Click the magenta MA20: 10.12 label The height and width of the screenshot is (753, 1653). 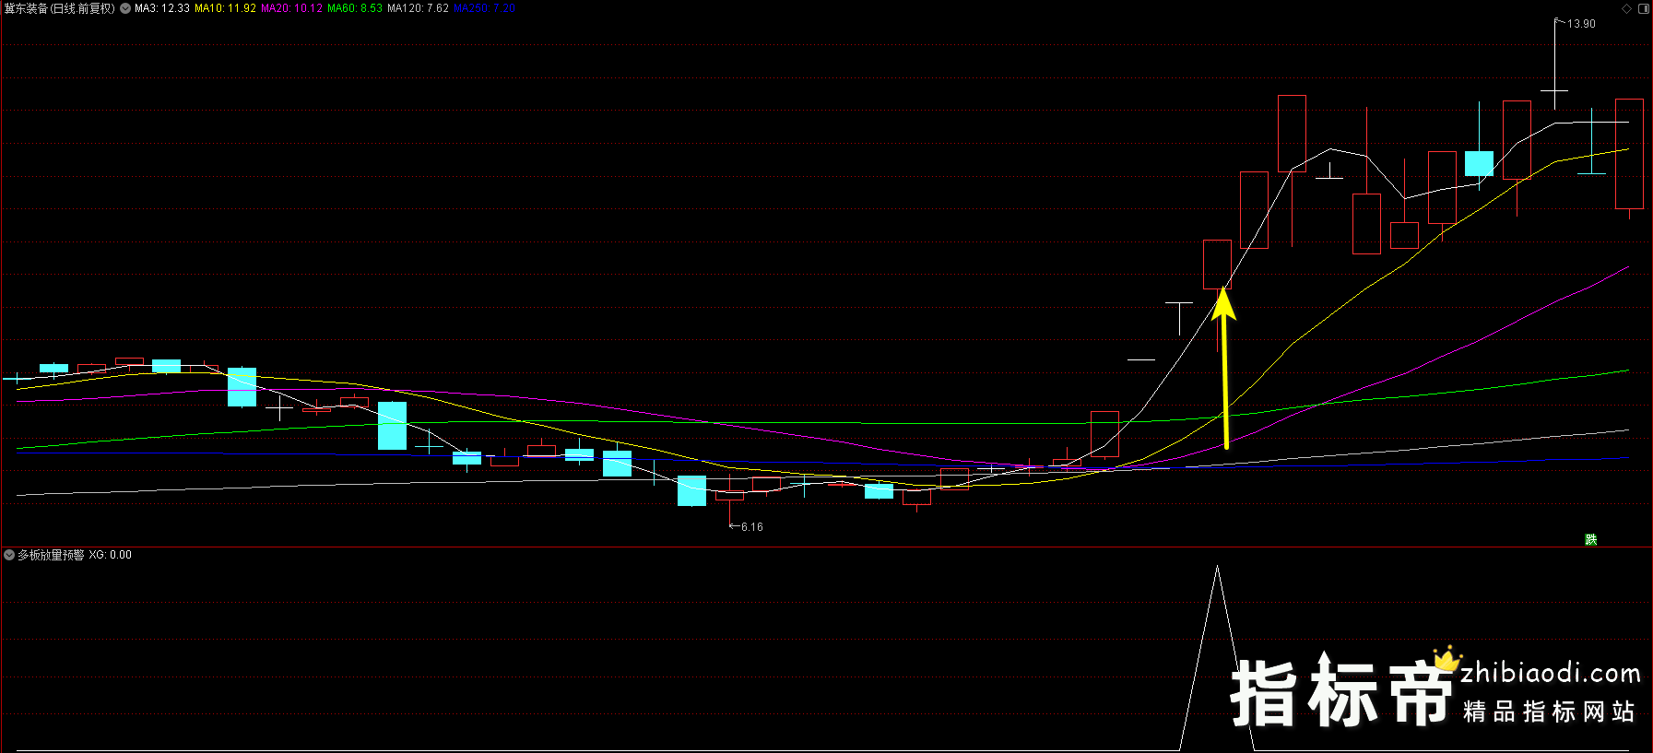(x=291, y=8)
